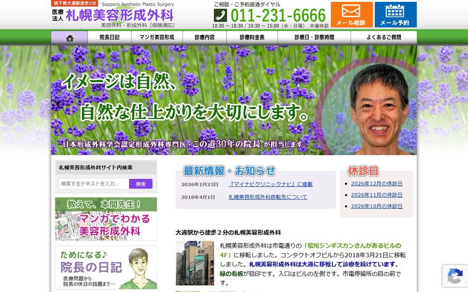Image resolution: width=468 pixels, height=292 pixels.
Task: Click the lavender hero banner with doctor photo
Action: [234, 100]
